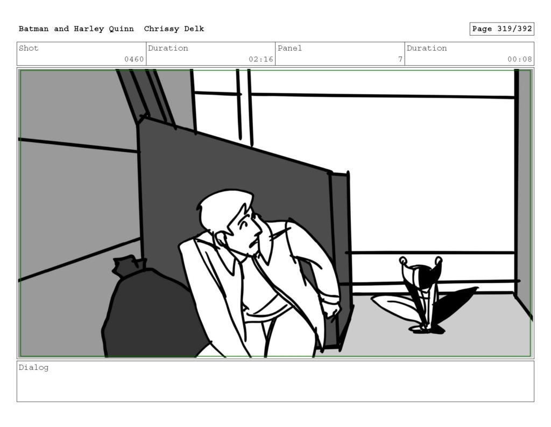Click the 'Duration' label beside the Panel field
This screenshot has width=551, height=427.
tap(427, 48)
